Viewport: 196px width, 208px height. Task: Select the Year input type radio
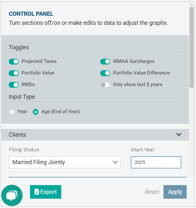click(x=12, y=112)
